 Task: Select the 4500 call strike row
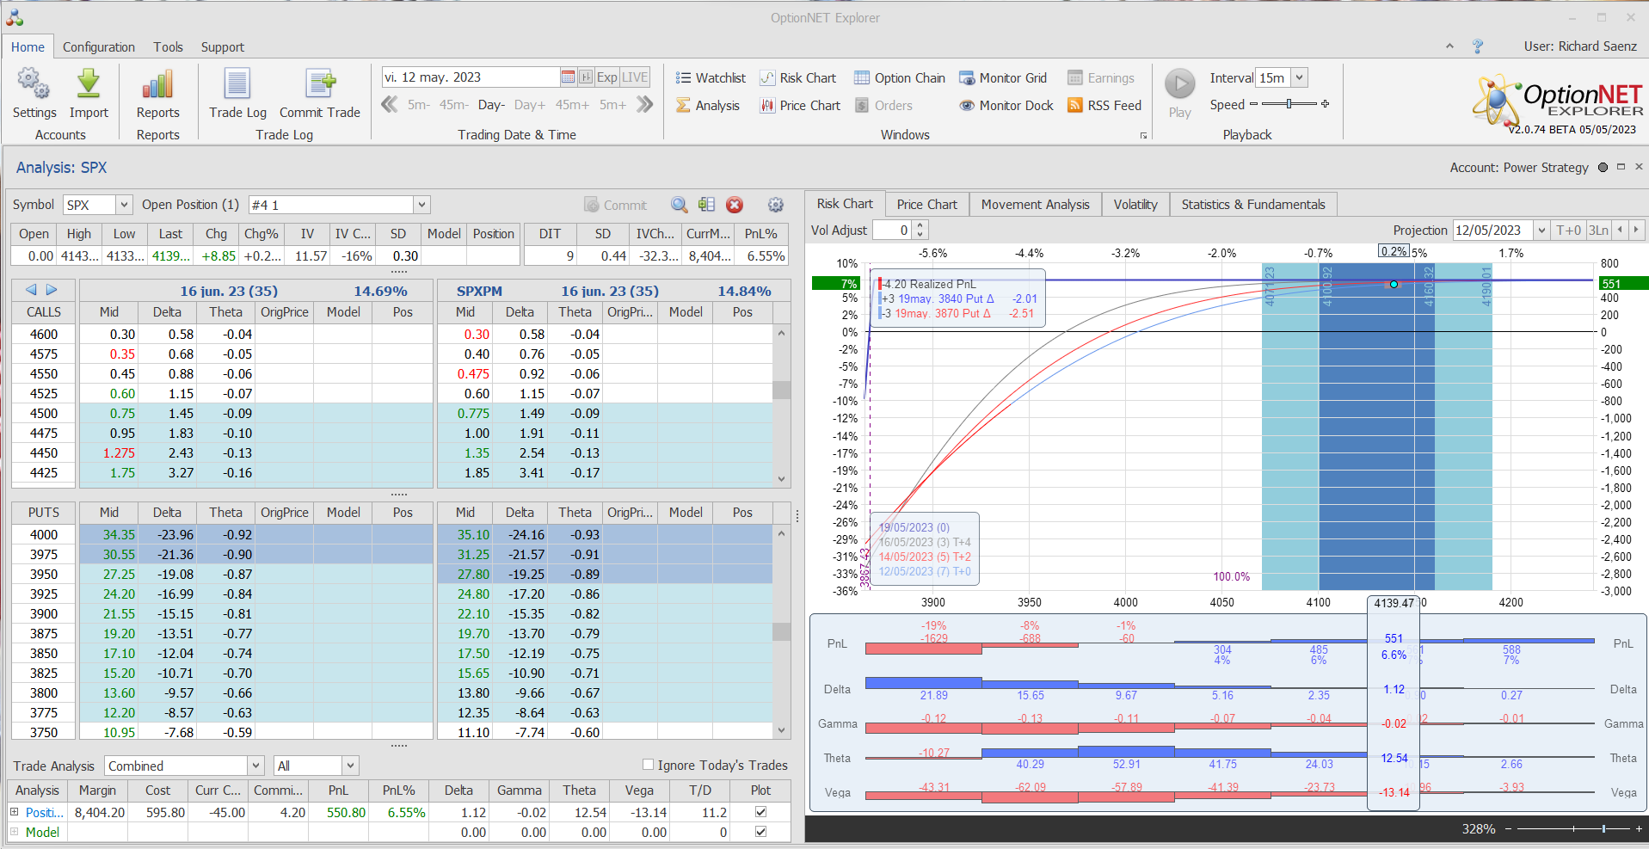(x=44, y=414)
